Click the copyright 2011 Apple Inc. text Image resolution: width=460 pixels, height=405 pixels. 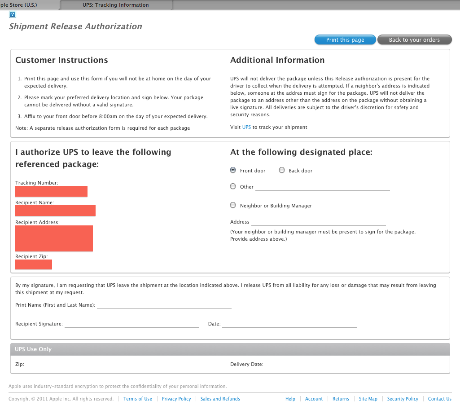pyautogui.click(x=61, y=399)
